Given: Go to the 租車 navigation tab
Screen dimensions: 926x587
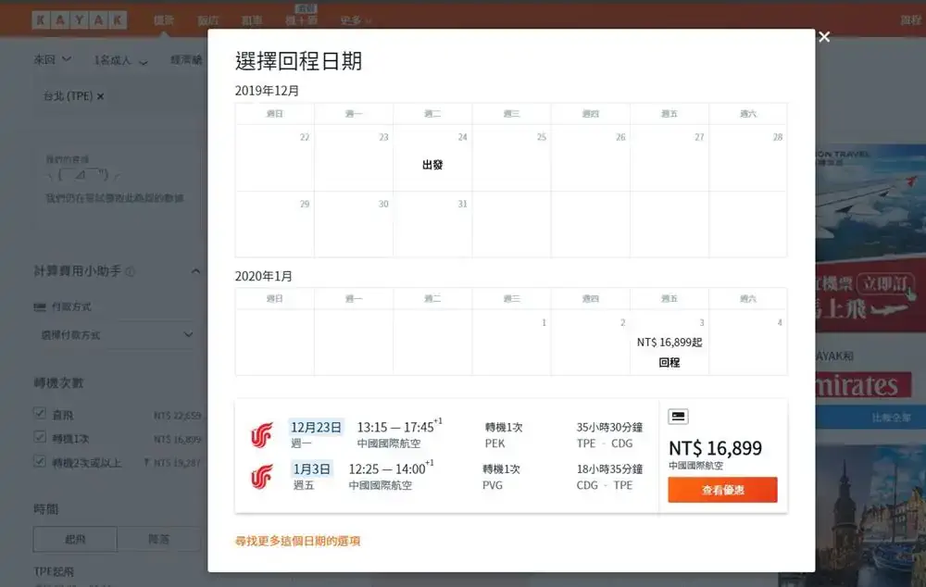Looking at the screenshot, I should [x=252, y=20].
